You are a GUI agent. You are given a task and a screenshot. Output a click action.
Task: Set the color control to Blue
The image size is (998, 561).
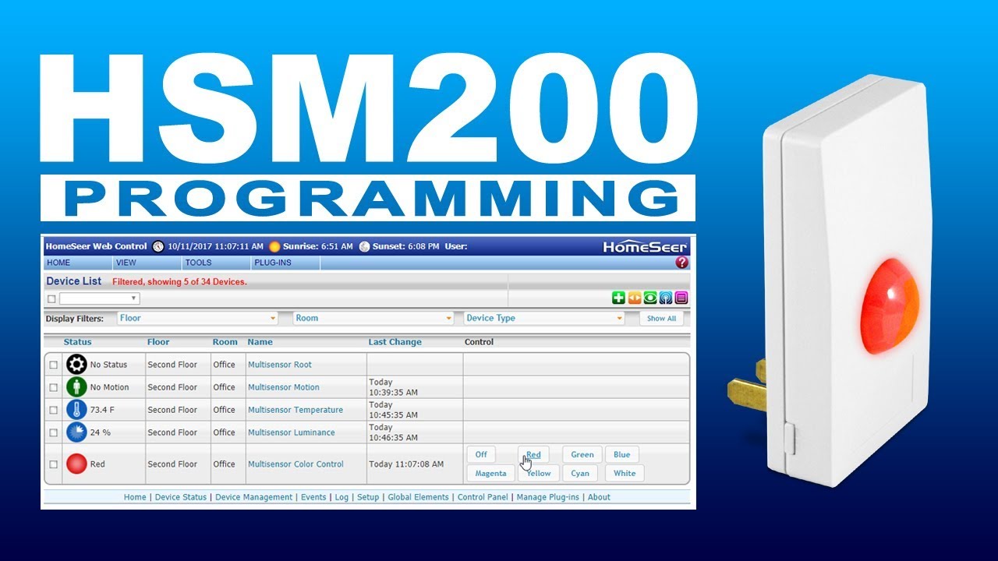621,454
